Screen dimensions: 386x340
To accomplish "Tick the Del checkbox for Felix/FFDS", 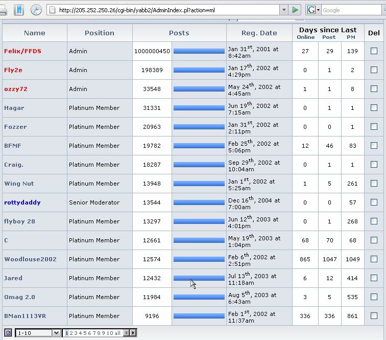I will (374, 51).
